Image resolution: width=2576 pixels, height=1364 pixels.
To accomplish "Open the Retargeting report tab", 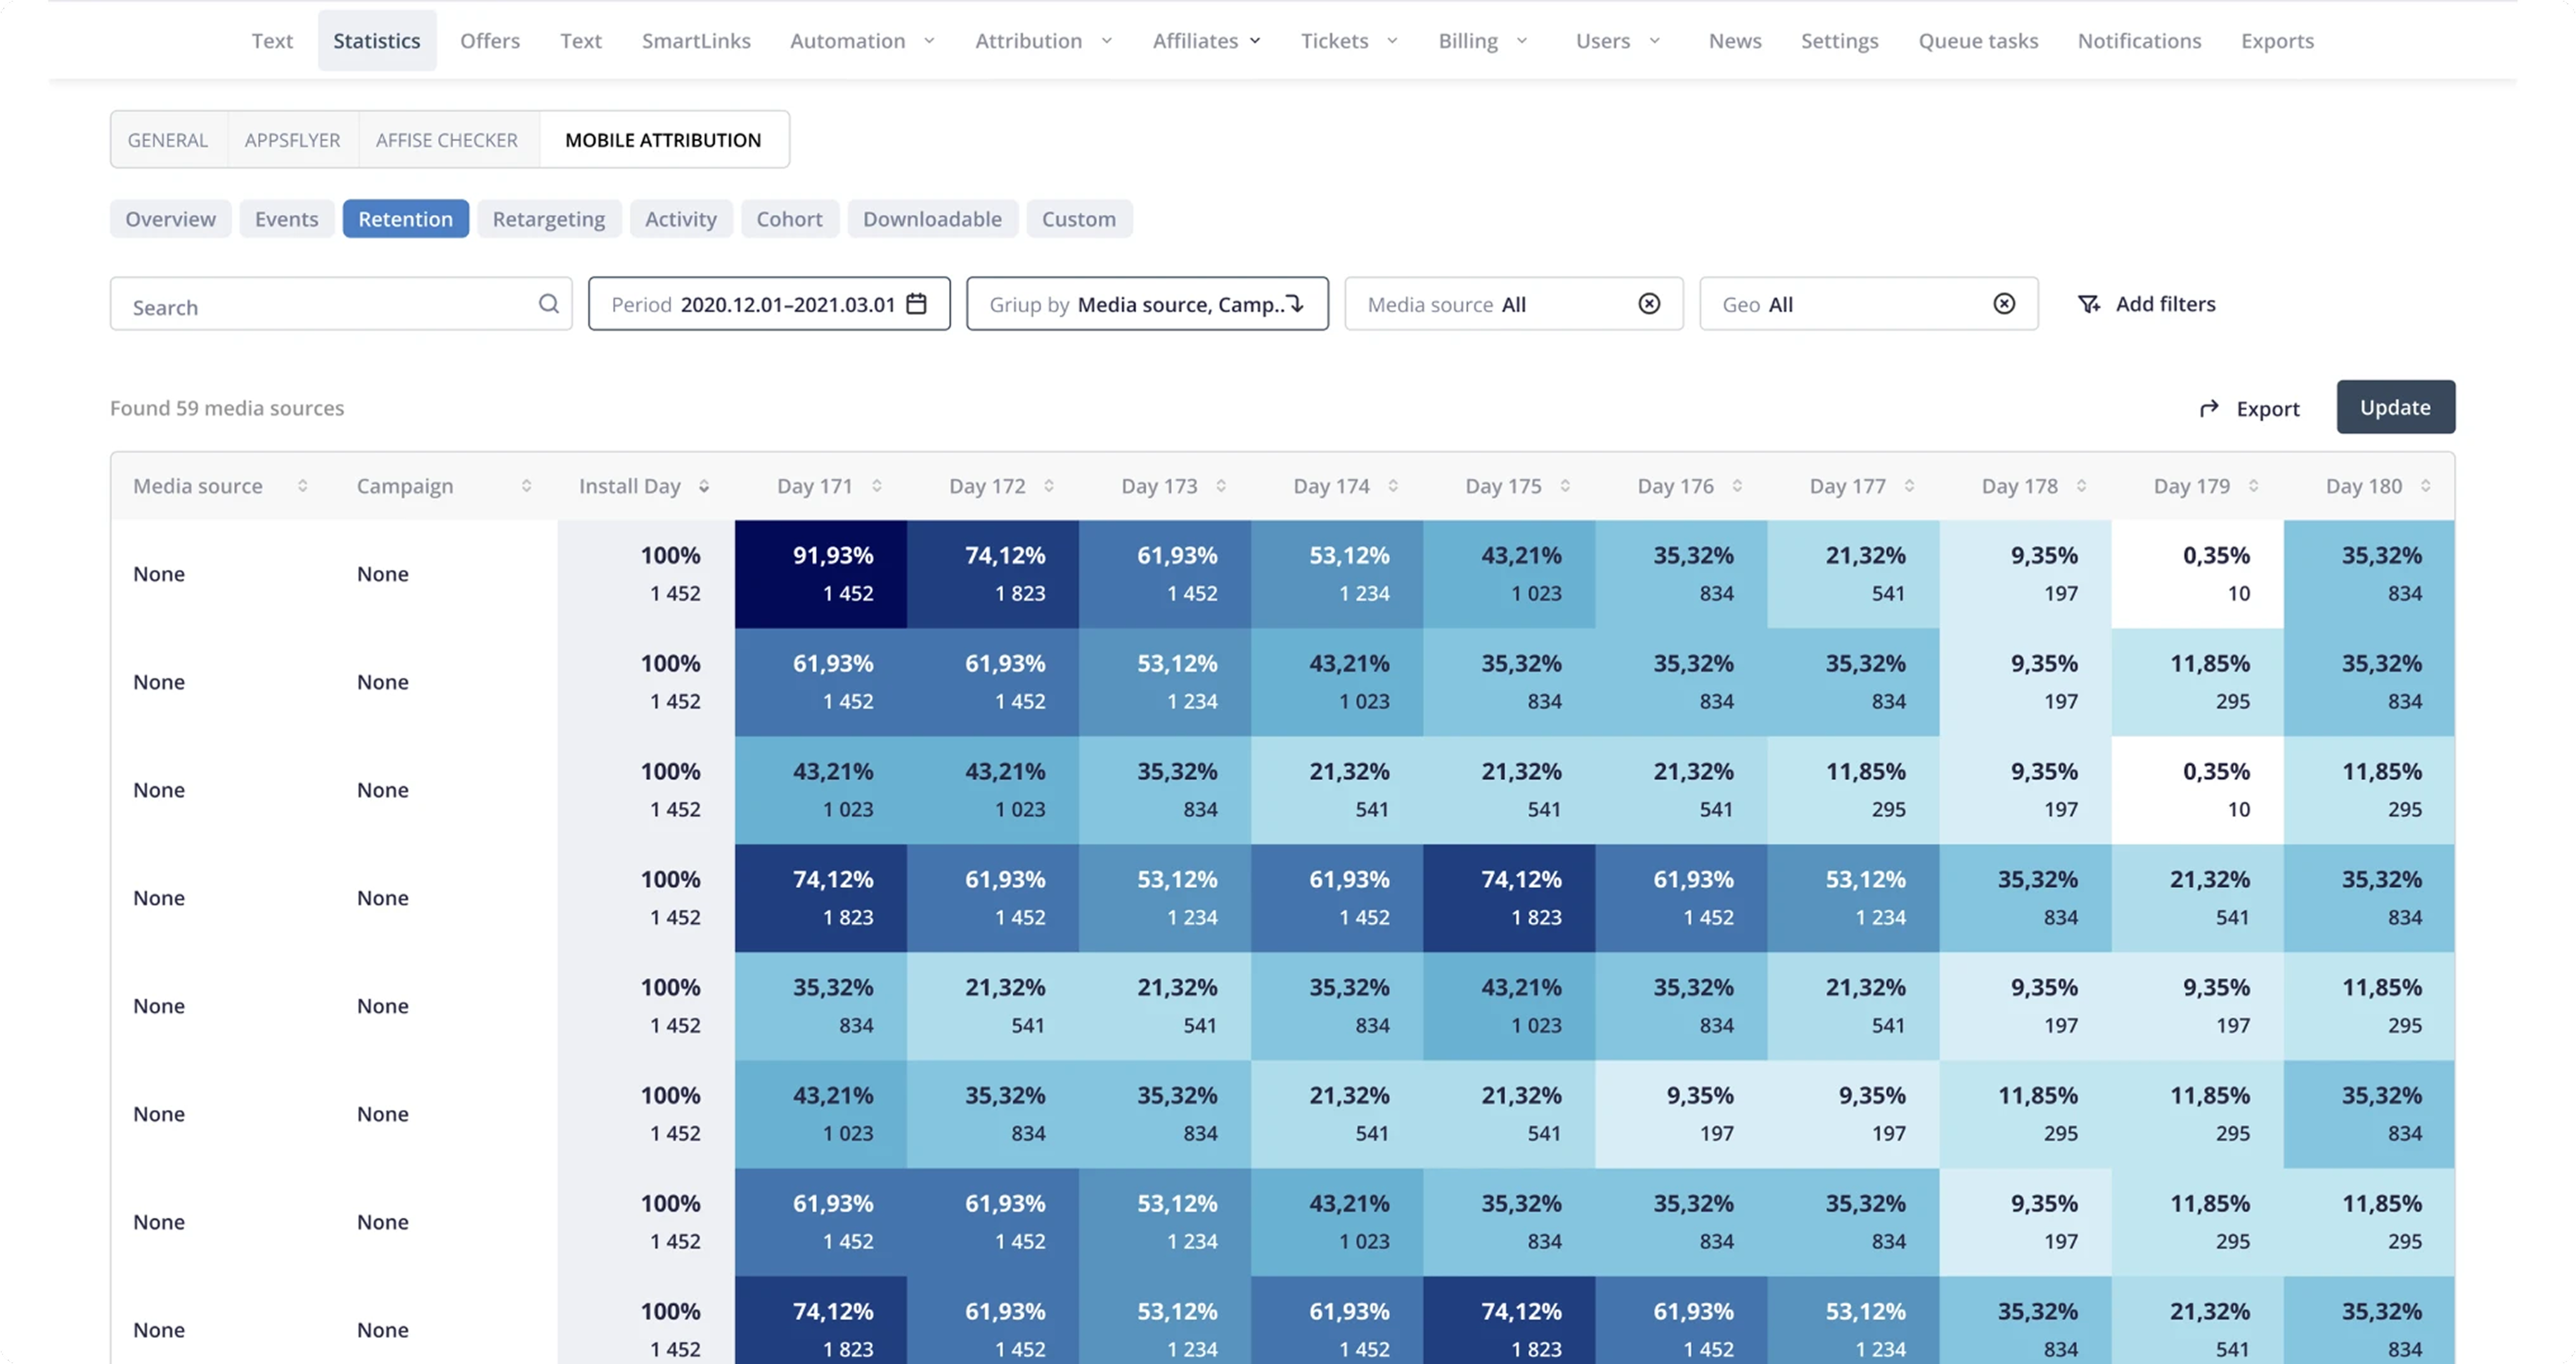I will [x=548, y=218].
